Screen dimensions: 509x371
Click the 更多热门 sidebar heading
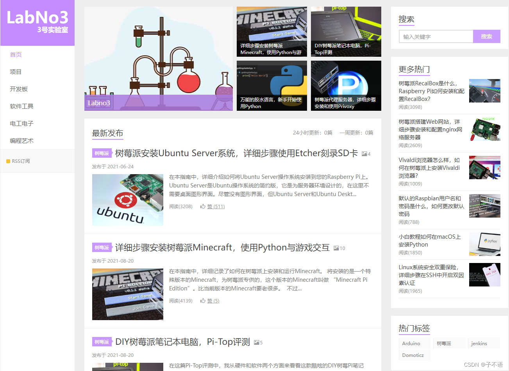[414, 69]
